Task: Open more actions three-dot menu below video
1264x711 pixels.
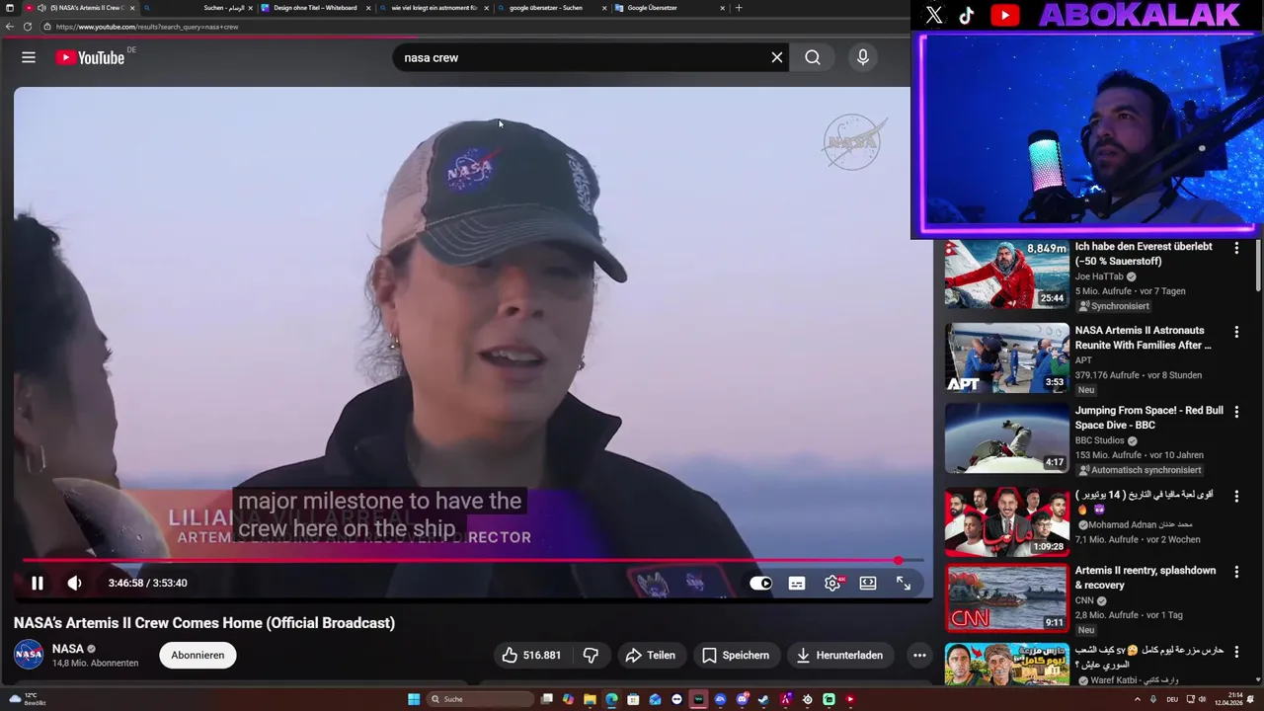Action: (x=919, y=655)
